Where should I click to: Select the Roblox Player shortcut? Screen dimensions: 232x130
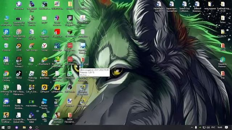tap(32, 76)
